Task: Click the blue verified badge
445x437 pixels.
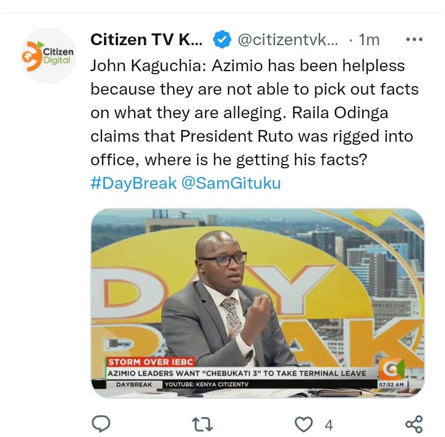Action: coord(222,39)
